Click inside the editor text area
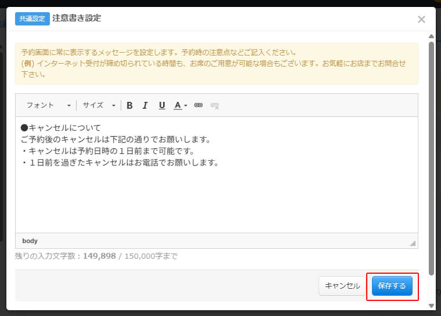Viewport: 441px width, 316px height. (x=216, y=197)
